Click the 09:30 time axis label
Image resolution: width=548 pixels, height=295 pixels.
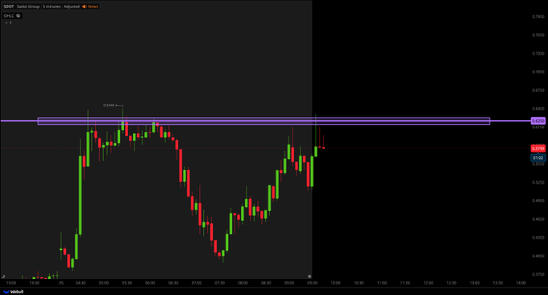point(312,283)
